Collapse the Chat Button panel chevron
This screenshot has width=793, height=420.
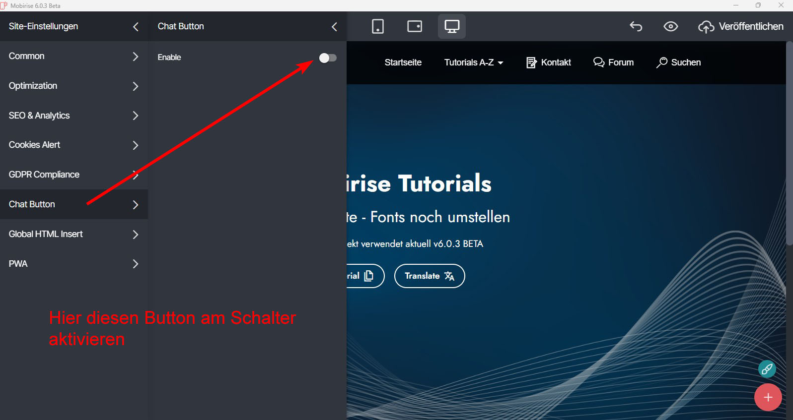[x=334, y=27]
